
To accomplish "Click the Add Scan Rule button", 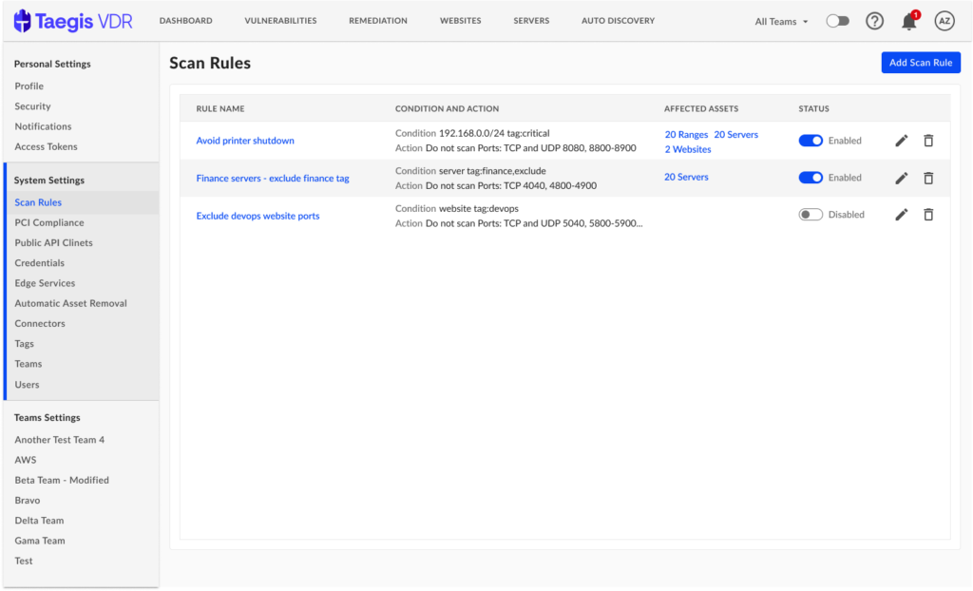I will click(x=921, y=63).
